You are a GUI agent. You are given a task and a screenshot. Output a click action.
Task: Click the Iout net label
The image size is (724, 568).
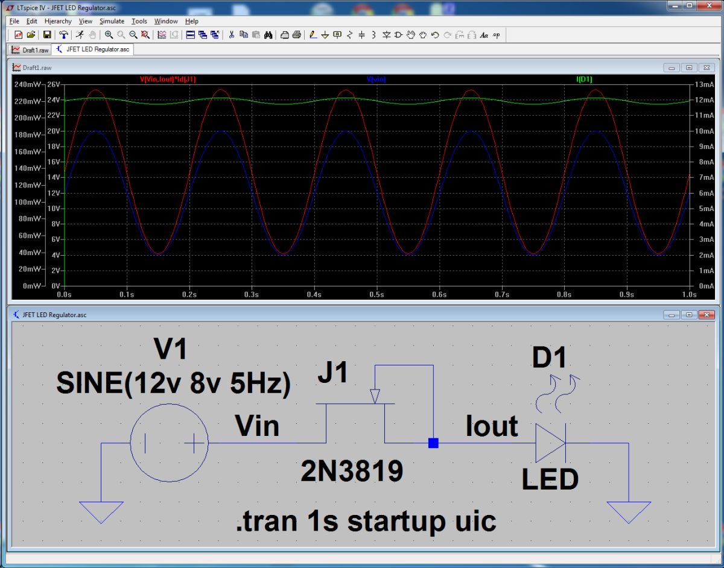coord(492,426)
